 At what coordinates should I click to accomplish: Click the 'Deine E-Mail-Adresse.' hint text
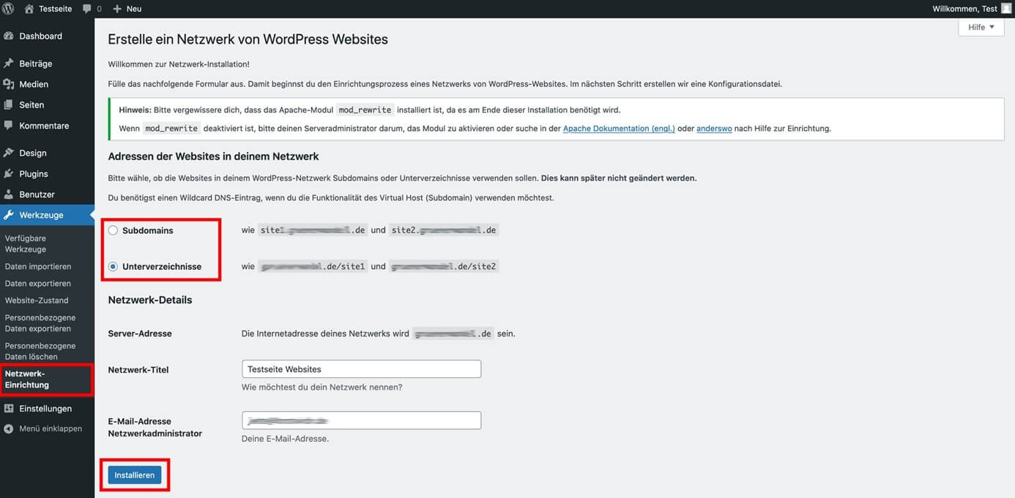(285, 439)
